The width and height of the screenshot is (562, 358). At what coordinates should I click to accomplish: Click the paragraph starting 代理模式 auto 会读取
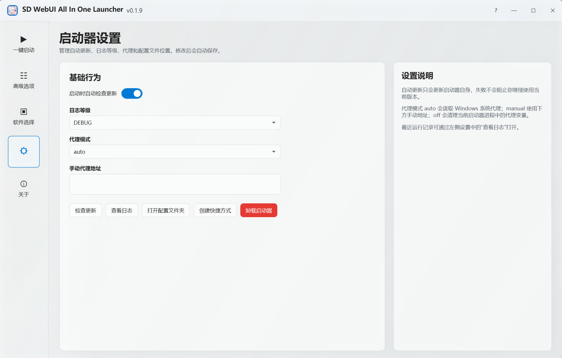[x=472, y=112]
